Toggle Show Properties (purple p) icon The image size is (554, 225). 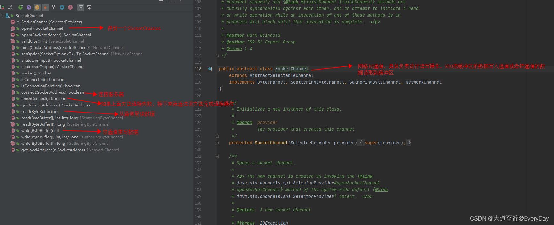point(29,7)
